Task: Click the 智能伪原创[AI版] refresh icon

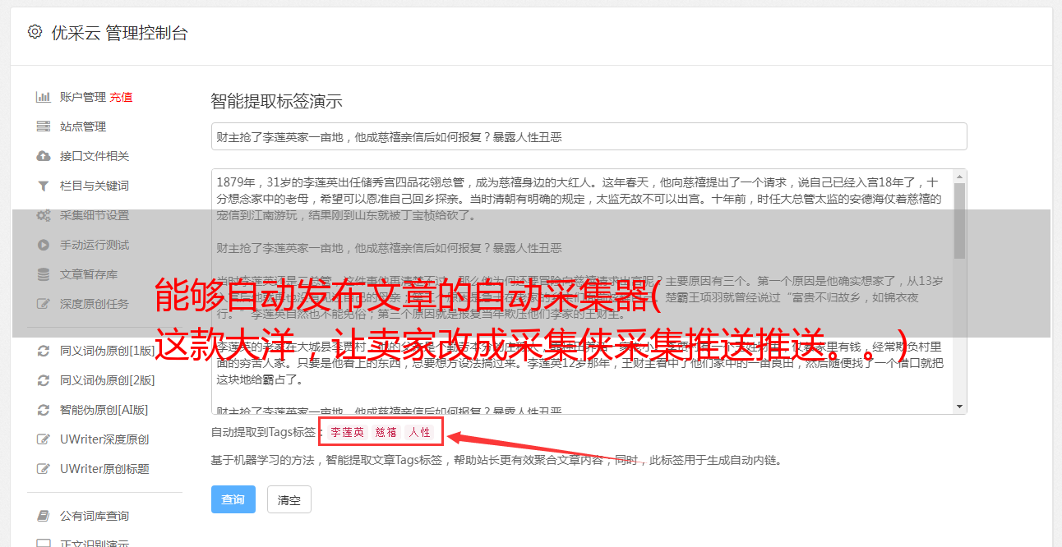Action: pos(44,410)
